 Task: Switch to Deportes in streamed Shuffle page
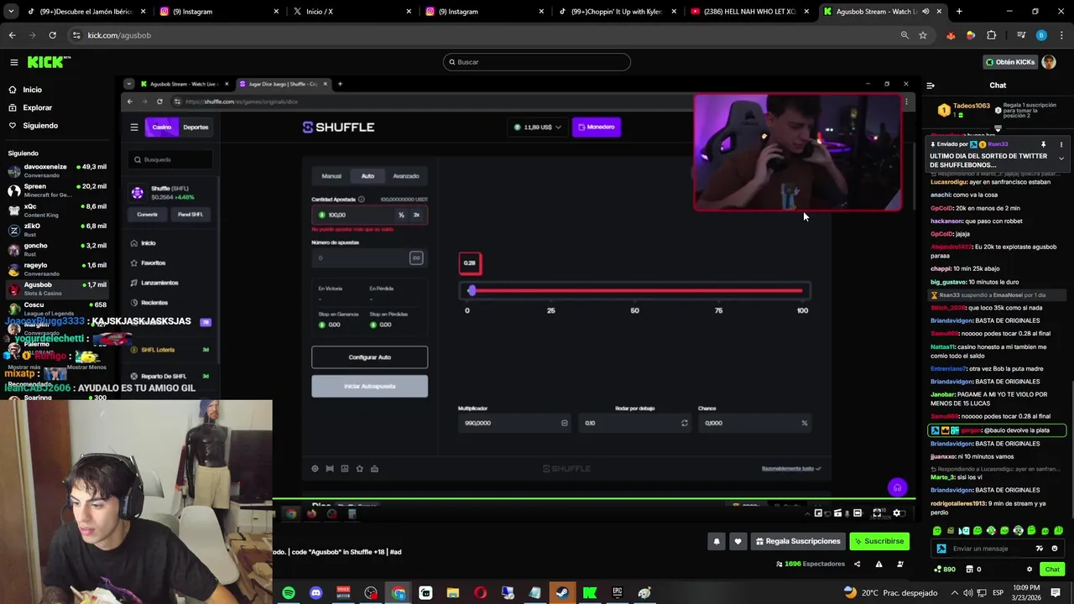point(196,128)
